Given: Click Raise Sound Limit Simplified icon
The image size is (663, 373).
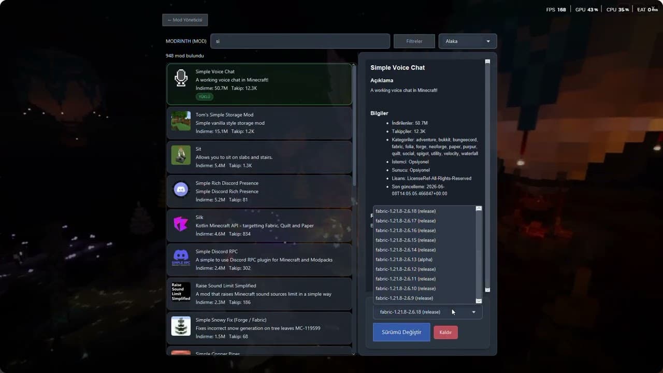Looking at the screenshot, I should click(x=181, y=292).
